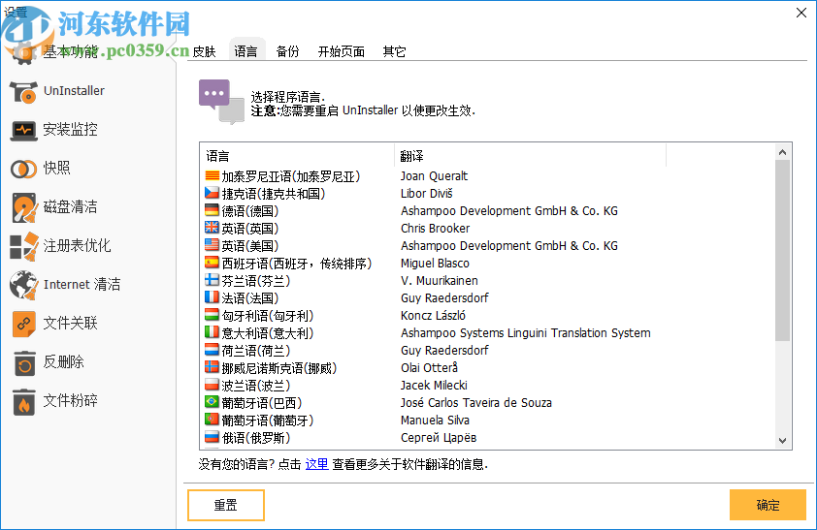
Task: Switch to the 语言 tab
Action: pos(245,50)
